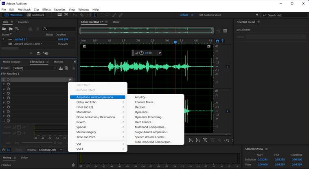Sort files by Name column
The width and height of the screenshot is (309, 169).
(7, 35)
